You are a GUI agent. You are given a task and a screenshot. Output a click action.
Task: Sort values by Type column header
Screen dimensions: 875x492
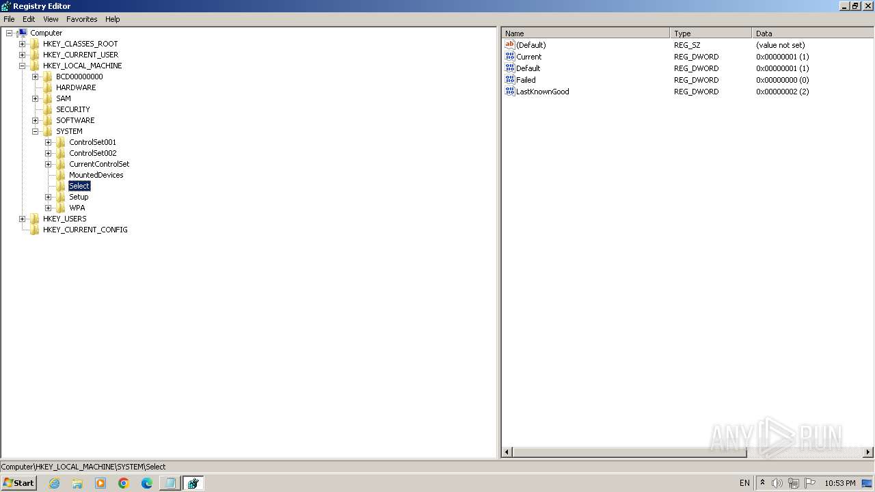click(x=711, y=33)
